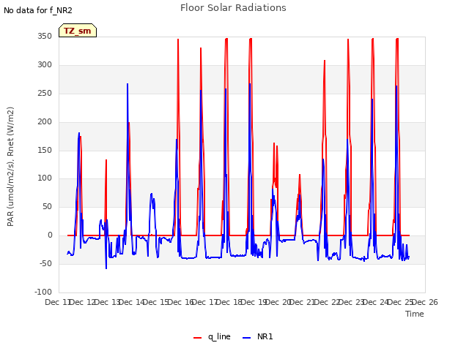The image size is (469, 351).
Task: Click the blue NR1 legend swatch
Action: pyautogui.click(x=246, y=338)
